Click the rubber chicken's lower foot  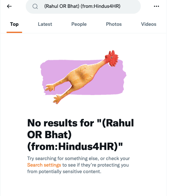(57, 99)
